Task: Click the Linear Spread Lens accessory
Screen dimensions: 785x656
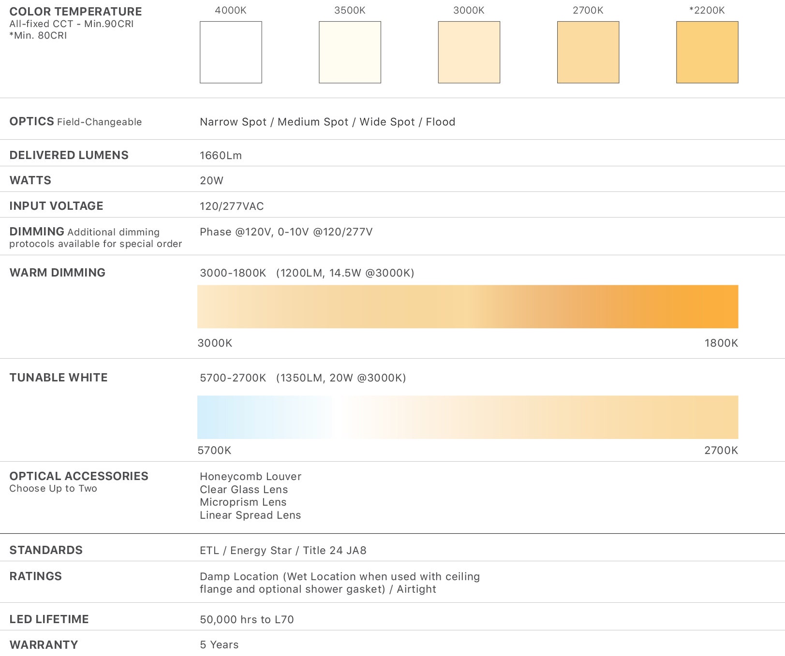Action: coord(251,515)
